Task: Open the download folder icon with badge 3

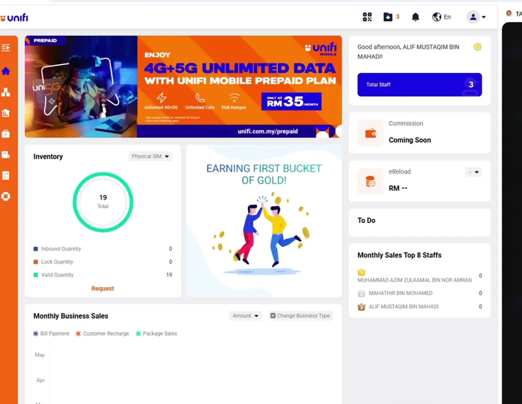Action: click(x=388, y=17)
